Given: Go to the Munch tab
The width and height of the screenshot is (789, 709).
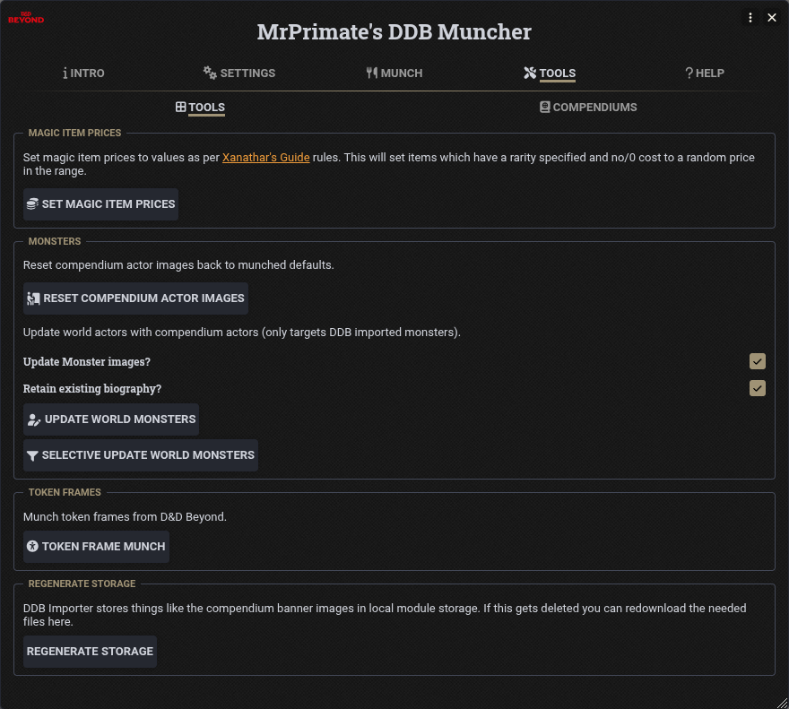Looking at the screenshot, I should coord(394,73).
